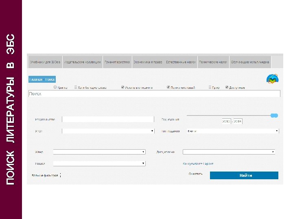Select the Технические науки tab
Viewport: 293px width, 219px height.
(x=213, y=62)
